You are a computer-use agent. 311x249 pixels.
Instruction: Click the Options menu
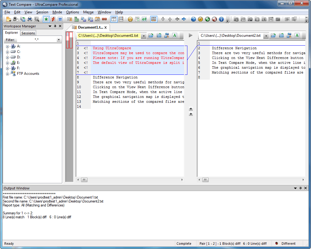coord(72,12)
